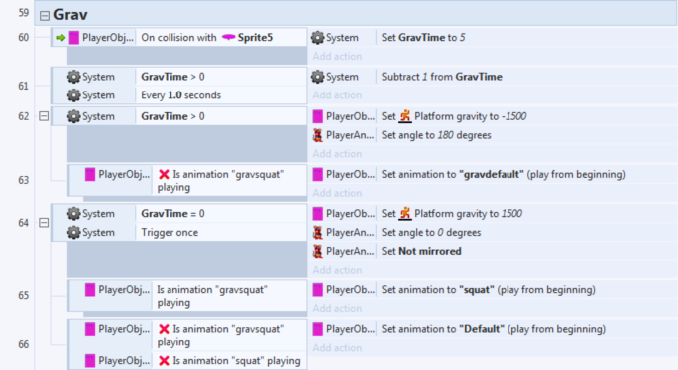Click red X on gravsquat condition in event 66
678x370 pixels.
pyautogui.click(x=164, y=329)
